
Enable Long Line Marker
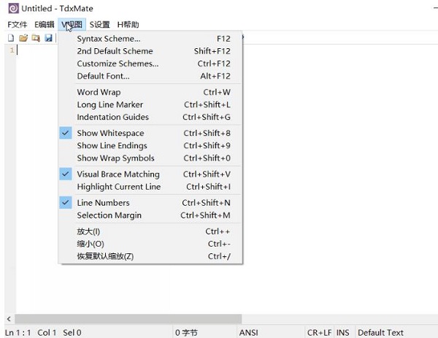coord(151,104)
